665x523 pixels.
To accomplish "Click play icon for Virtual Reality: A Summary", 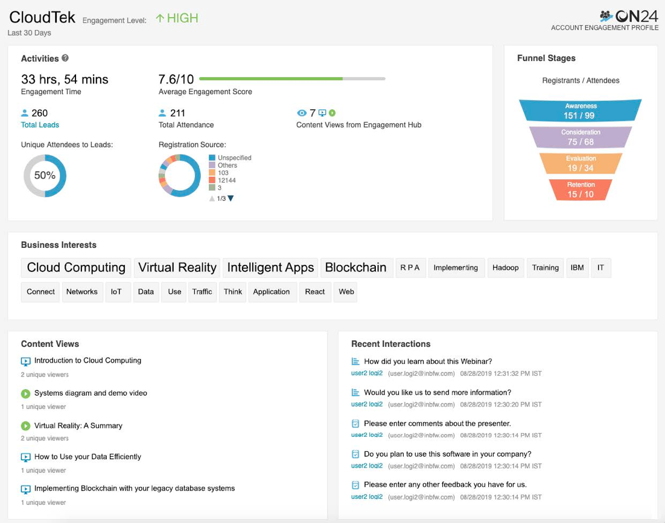I will point(25,426).
